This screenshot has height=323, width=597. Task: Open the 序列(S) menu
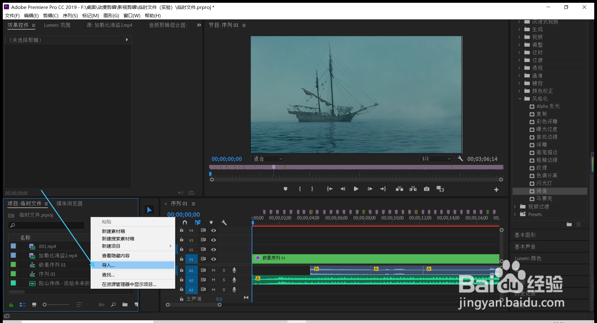coord(70,16)
